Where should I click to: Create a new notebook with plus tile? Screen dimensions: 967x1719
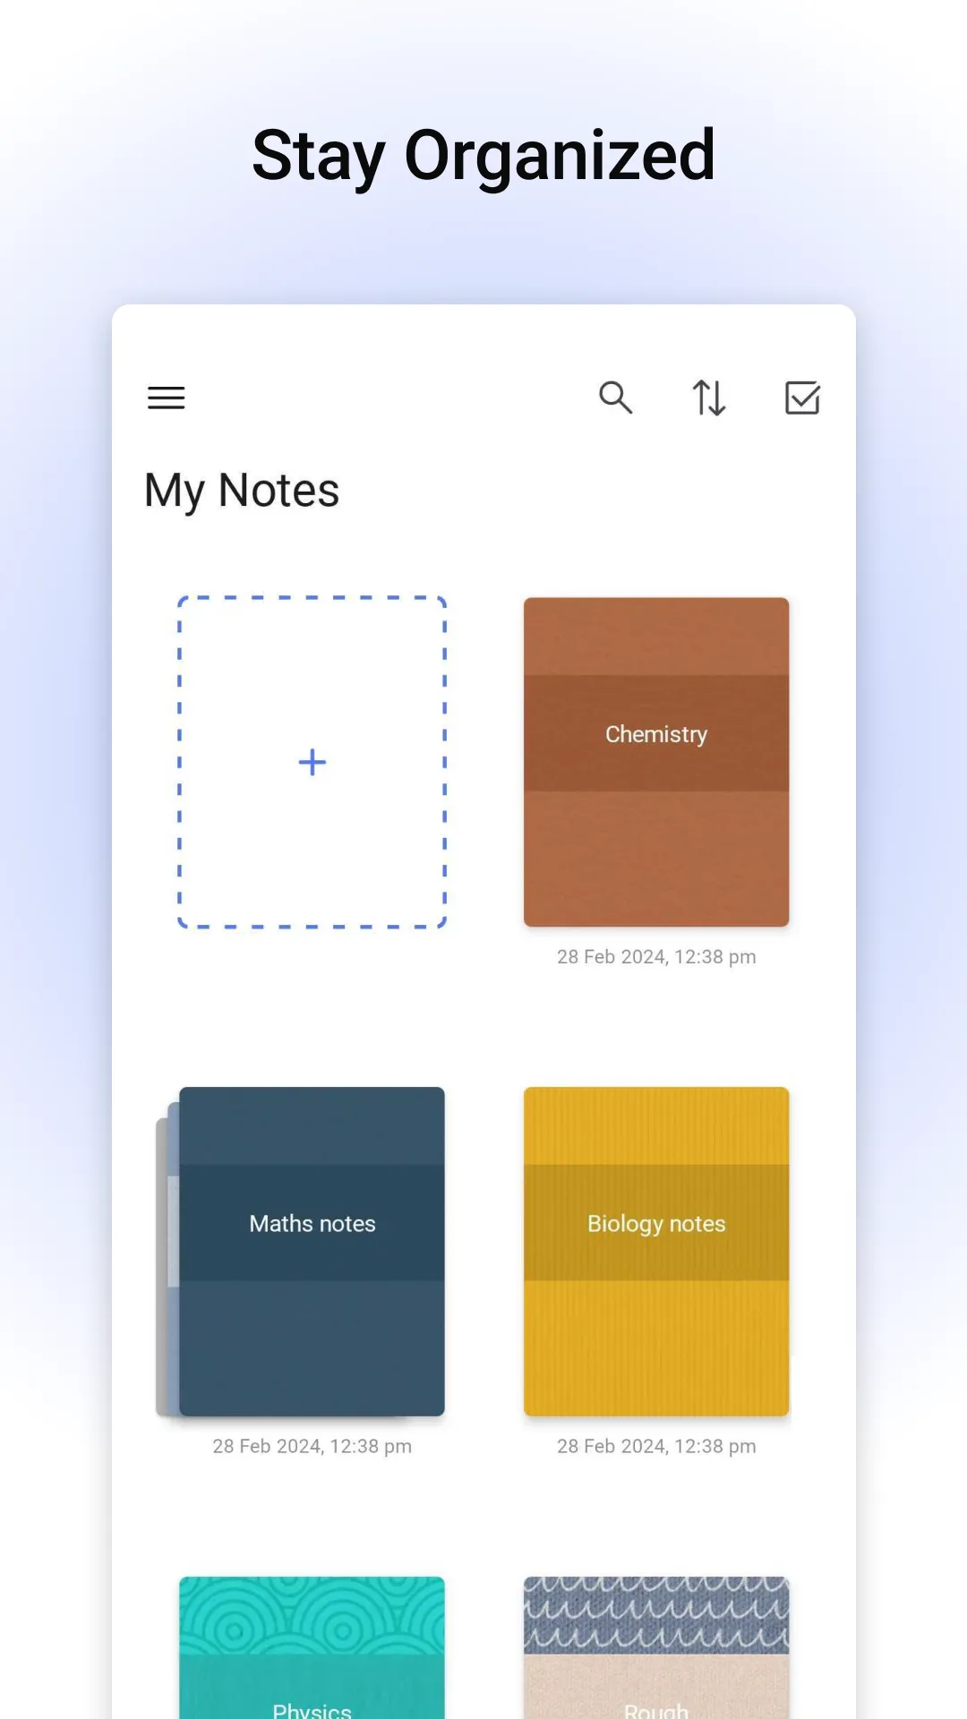pos(312,762)
